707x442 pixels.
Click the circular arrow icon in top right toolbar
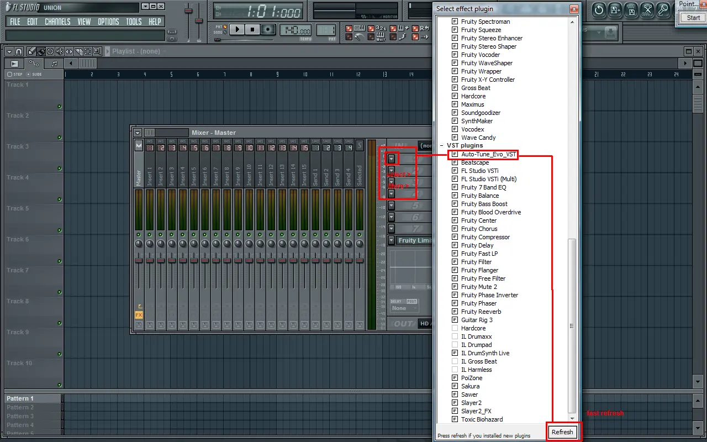coord(599,9)
